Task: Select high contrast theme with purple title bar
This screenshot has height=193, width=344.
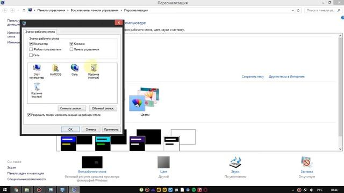Action: pos(145,140)
